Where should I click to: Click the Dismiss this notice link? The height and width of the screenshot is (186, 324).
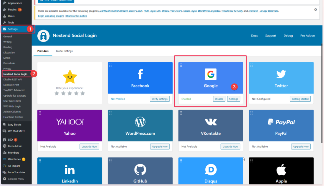[77, 16]
